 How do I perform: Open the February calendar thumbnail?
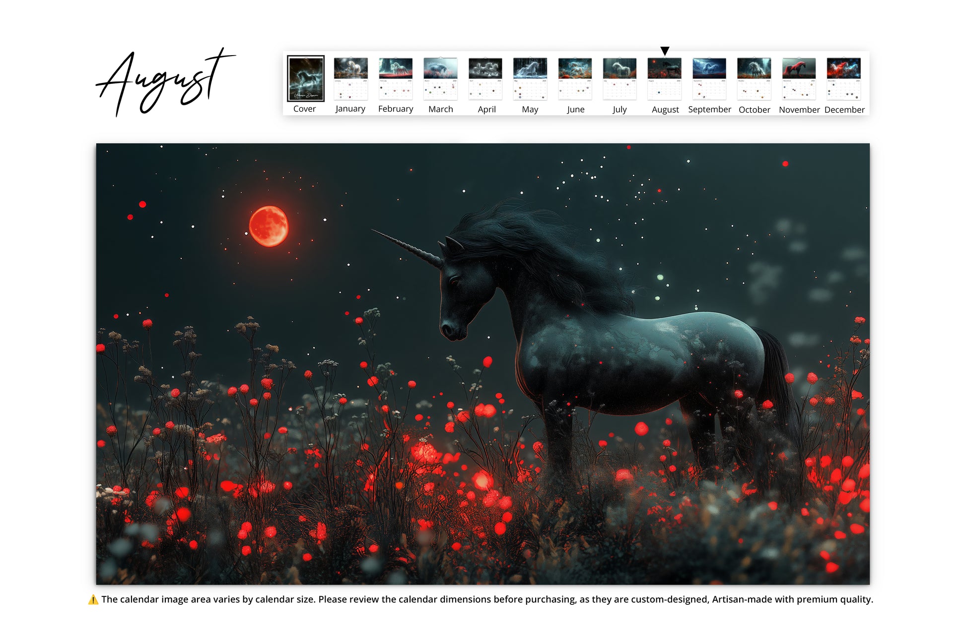pyautogui.click(x=396, y=78)
